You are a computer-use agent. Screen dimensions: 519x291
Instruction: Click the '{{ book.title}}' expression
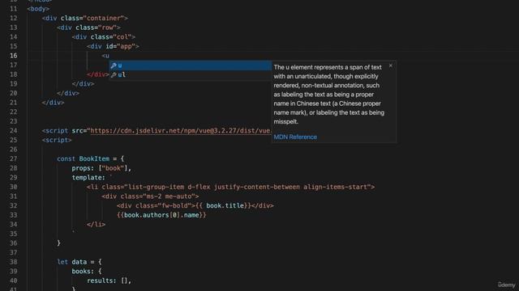tap(223, 206)
